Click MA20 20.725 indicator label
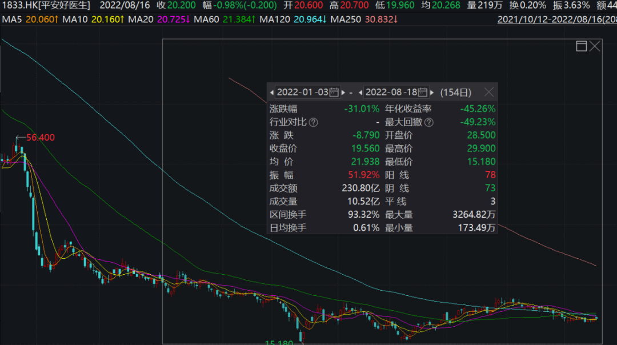The height and width of the screenshot is (345, 617). coord(159,19)
